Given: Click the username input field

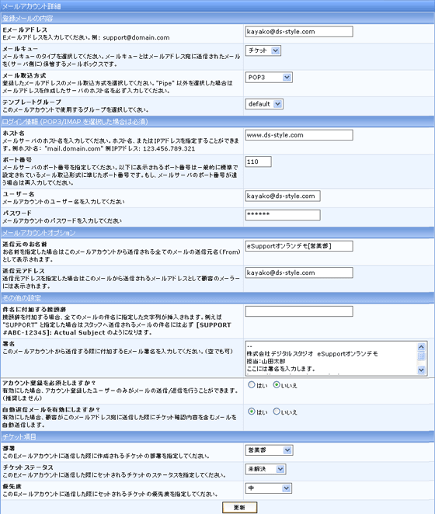Looking at the screenshot, I should (283, 196).
